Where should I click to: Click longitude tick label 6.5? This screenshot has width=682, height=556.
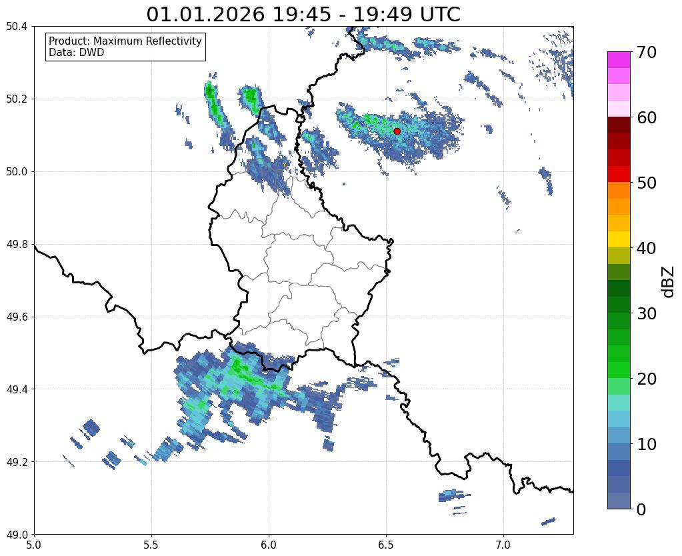pos(386,545)
